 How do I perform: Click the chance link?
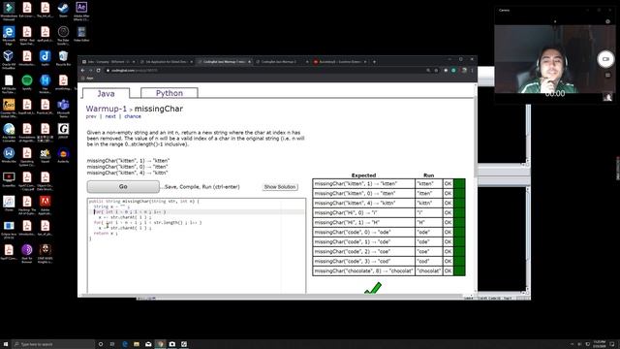click(x=133, y=116)
